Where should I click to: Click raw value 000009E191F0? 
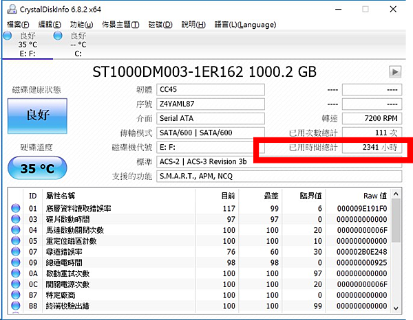click(x=362, y=209)
